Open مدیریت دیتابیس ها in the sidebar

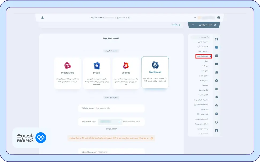coord(201,100)
